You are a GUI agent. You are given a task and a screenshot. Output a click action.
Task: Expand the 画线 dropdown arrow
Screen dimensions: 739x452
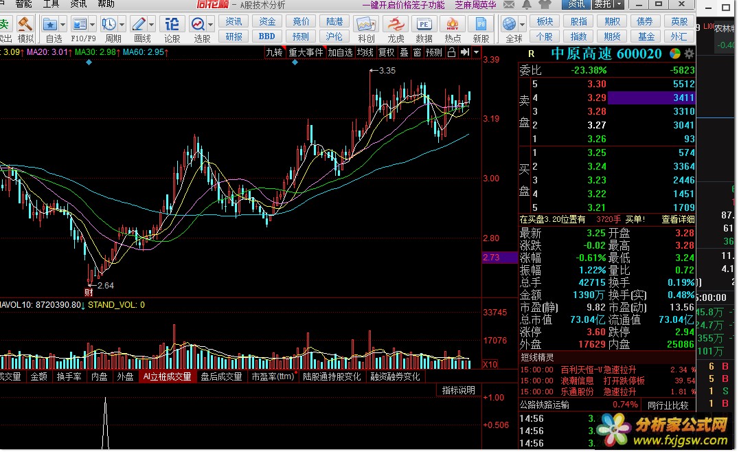(152, 24)
